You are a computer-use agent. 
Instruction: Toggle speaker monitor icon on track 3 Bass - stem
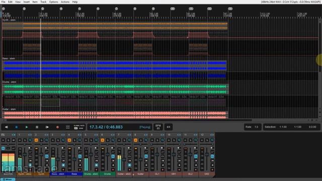coord(63,165)
